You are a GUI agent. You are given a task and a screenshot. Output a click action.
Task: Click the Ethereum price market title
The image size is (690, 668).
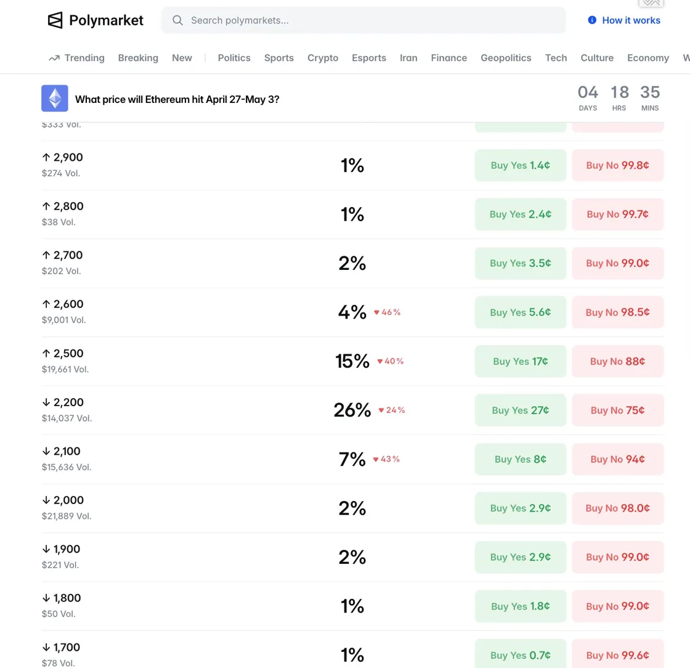pos(177,99)
